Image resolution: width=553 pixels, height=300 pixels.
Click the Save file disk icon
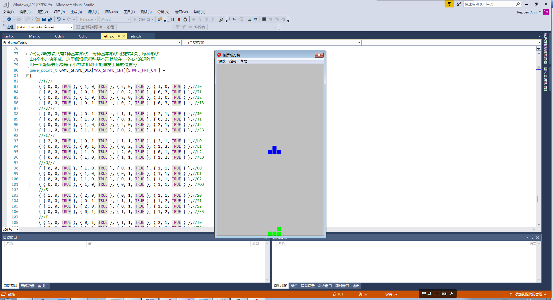pos(44,19)
